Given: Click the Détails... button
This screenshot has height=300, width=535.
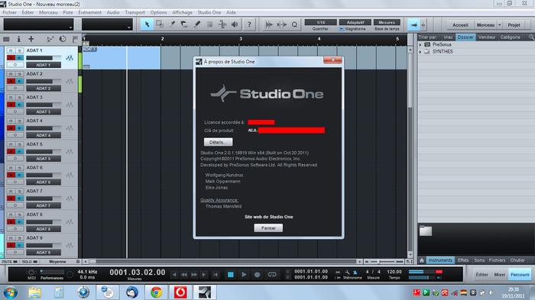Looking at the screenshot, I should [218, 142].
